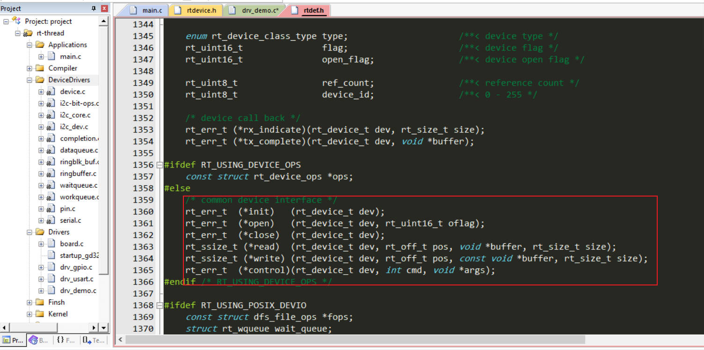Screen dimensions: 704x350
Task: Click project tree vertical scrollbar down arrow
Action: click(104, 328)
